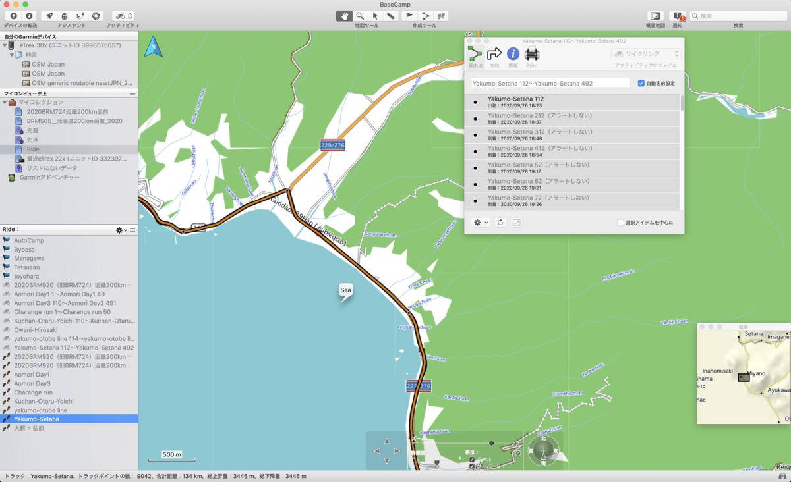The image size is (791, 482).
Task: Select OSM generic routable new map
Action: point(69,83)
